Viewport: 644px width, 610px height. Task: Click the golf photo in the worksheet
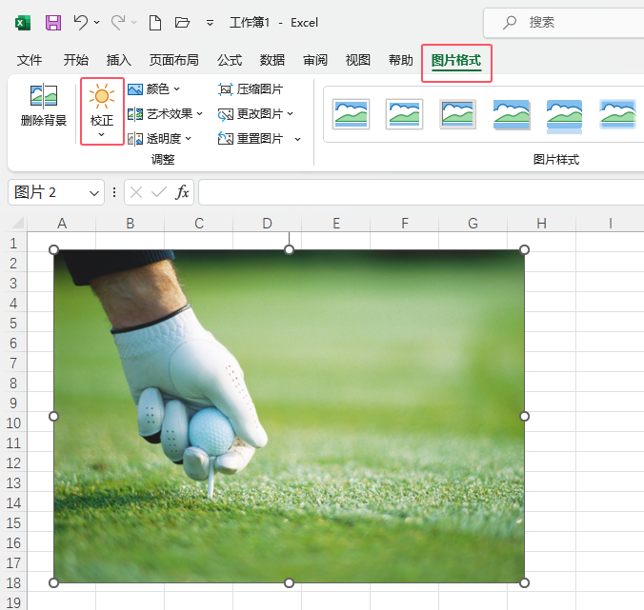[x=290, y=417]
